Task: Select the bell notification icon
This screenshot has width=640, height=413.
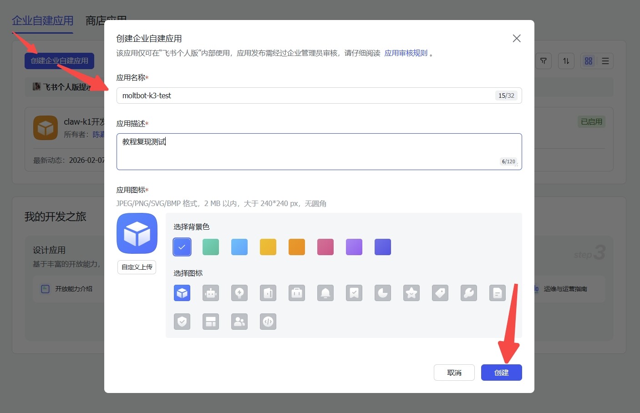Action: point(325,293)
